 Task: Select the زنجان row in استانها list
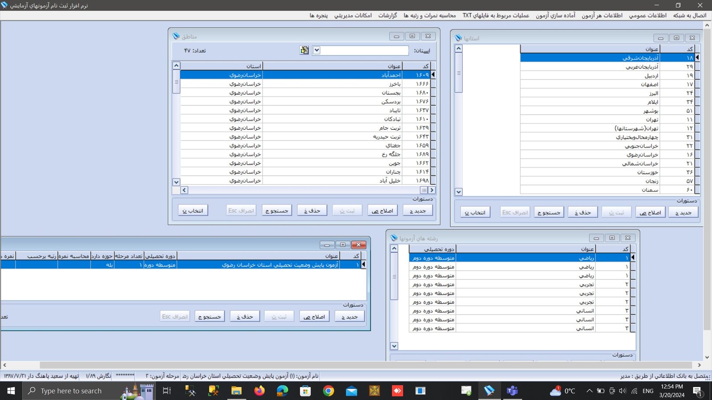coord(607,181)
